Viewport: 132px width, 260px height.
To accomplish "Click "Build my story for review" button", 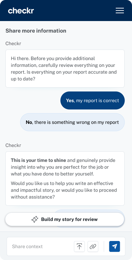I will (x=65, y=219).
